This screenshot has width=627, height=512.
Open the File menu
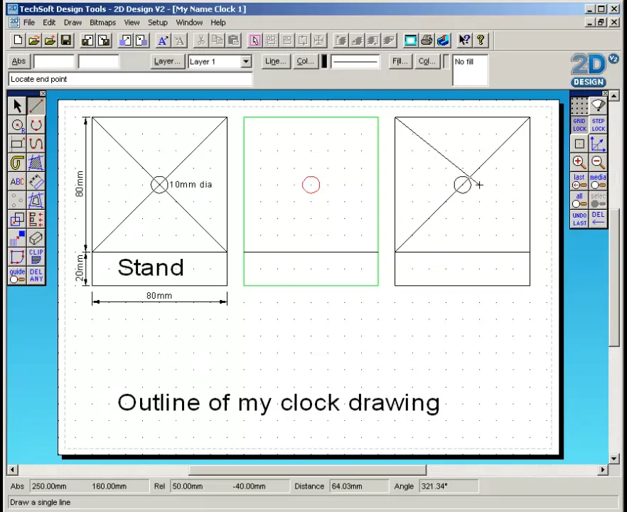pyautogui.click(x=28, y=23)
